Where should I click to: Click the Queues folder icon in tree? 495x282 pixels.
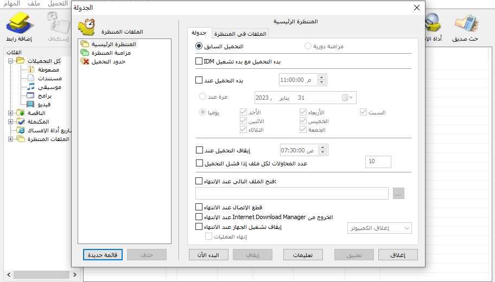tap(21, 139)
